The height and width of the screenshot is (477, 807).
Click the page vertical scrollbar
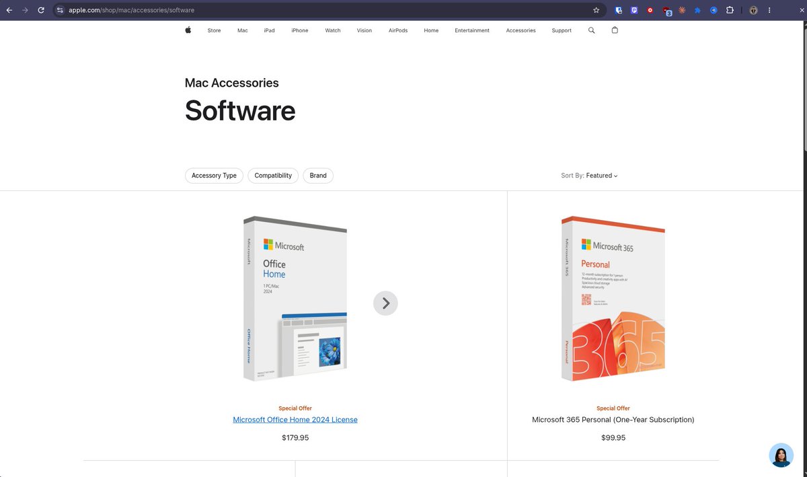click(x=804, y=87)
